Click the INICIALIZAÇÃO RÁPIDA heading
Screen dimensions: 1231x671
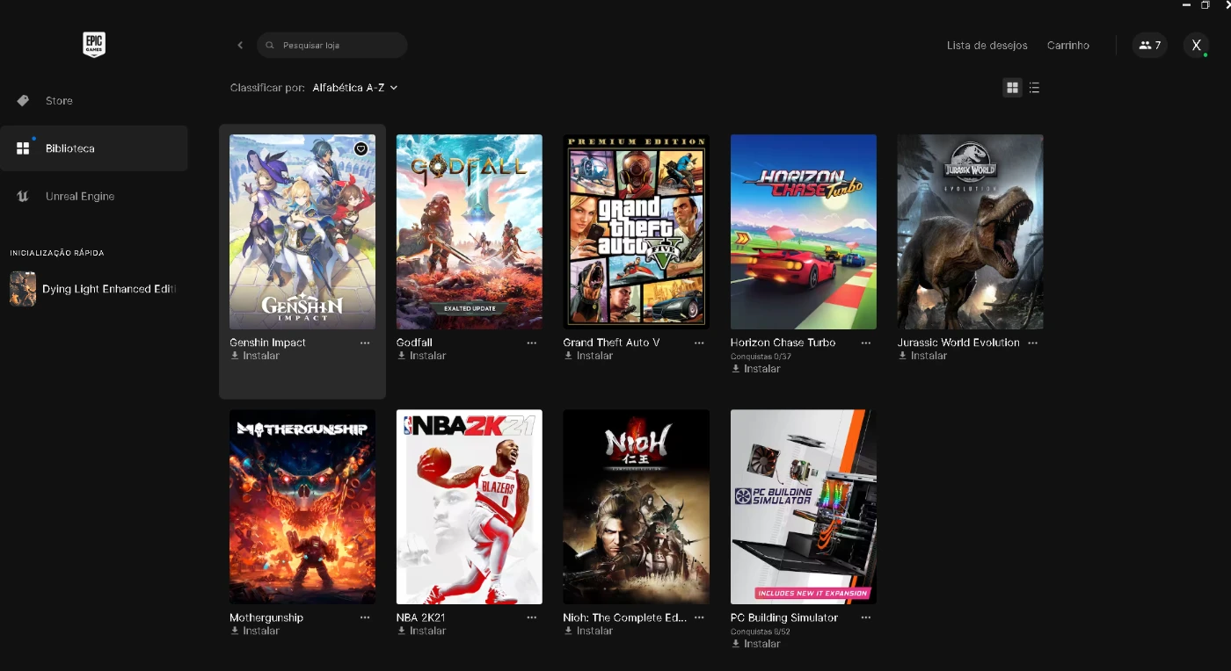click(x=57, y=253)
